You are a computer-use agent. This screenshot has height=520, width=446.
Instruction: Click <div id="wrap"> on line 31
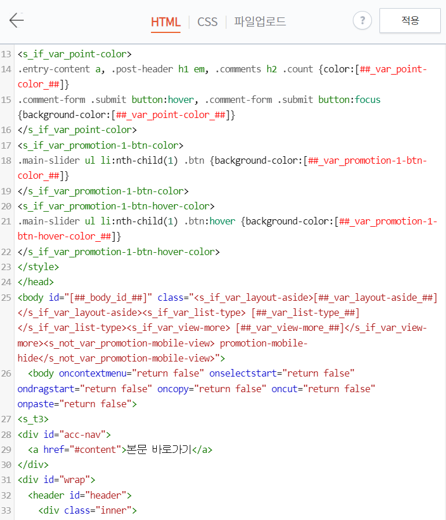(x=56, y=480)
